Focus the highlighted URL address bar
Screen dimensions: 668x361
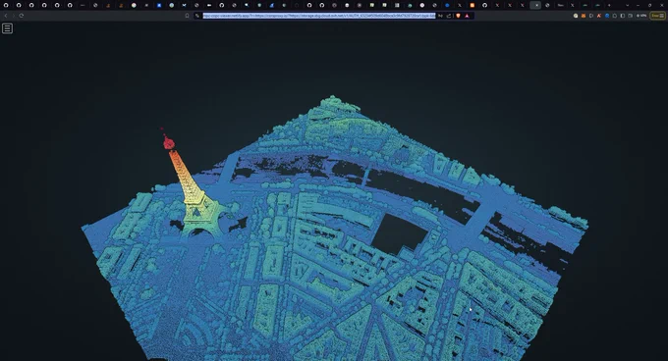click(x=319, y=16)
